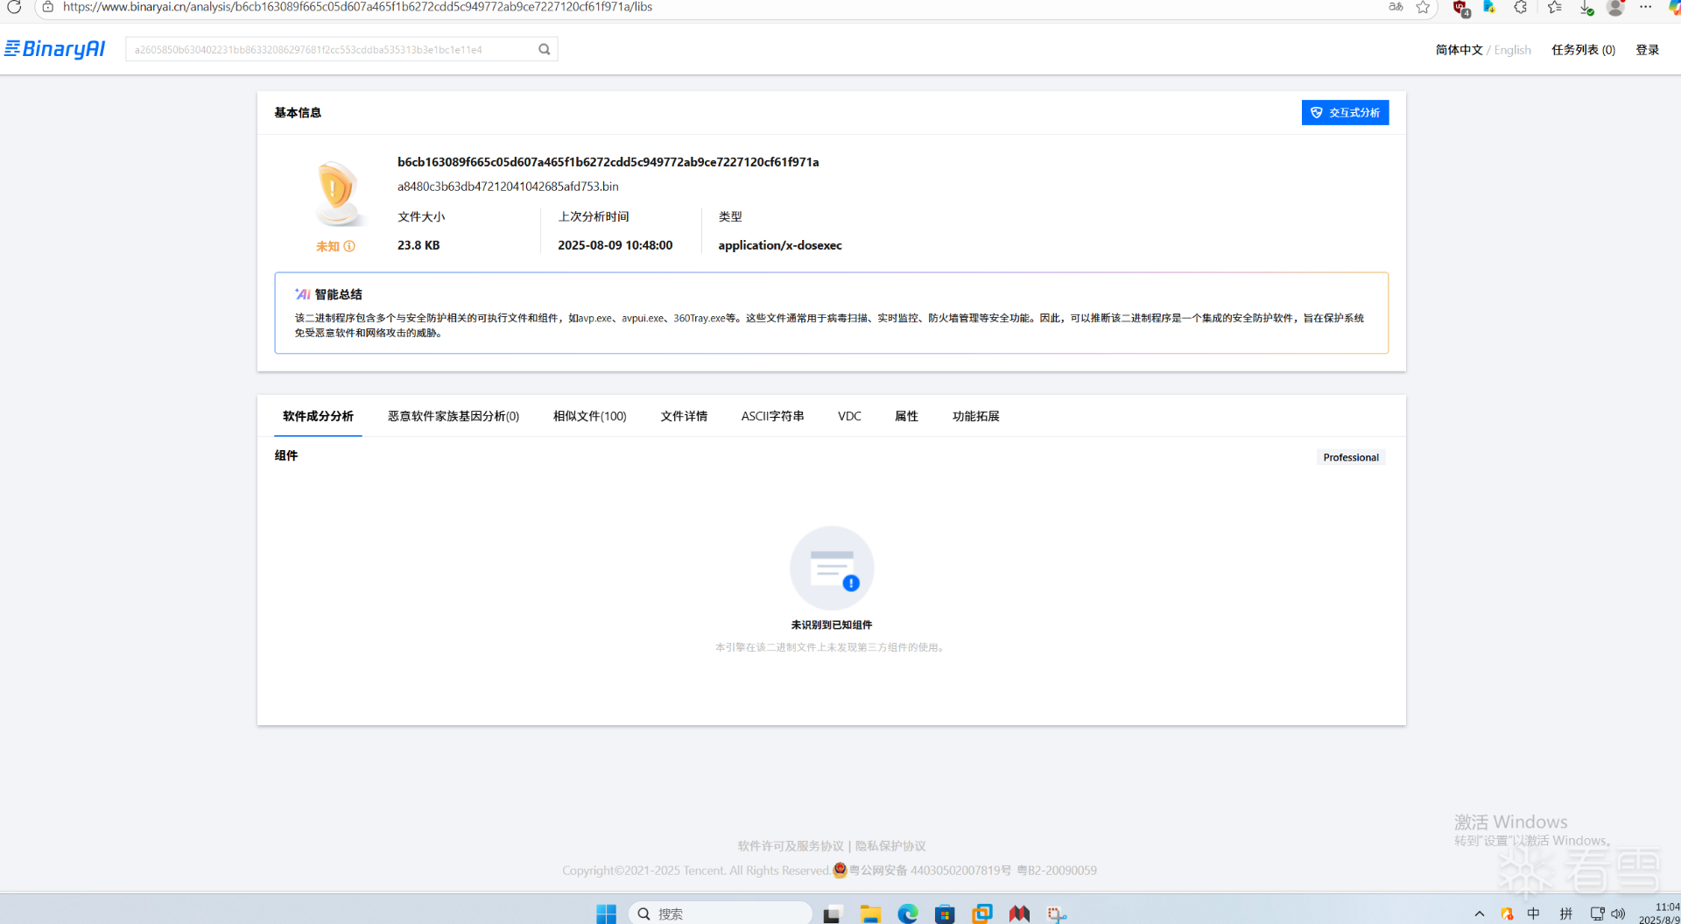The height and width of the screenshot is (924, 1681).
Task: Click the info icon next to 未知
Action: (x=349, y=246)
